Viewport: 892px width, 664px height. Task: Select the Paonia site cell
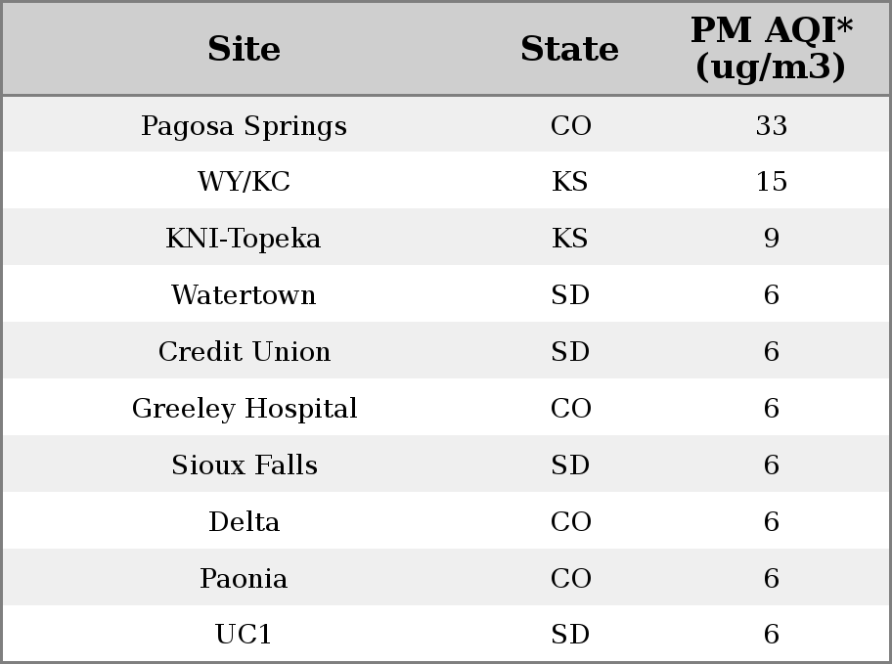click(245, 578)
